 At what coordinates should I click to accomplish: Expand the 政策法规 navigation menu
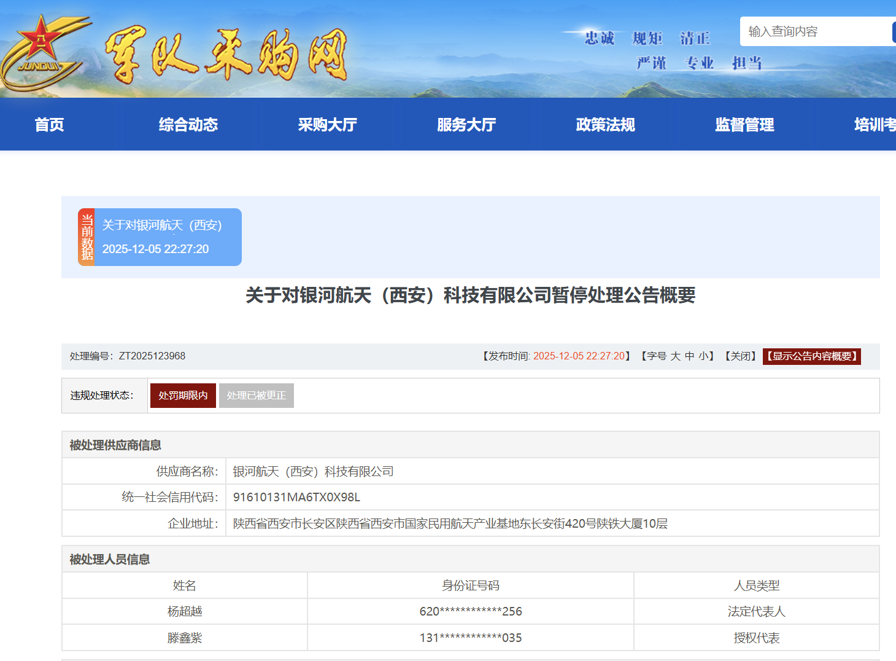point(605,125)
